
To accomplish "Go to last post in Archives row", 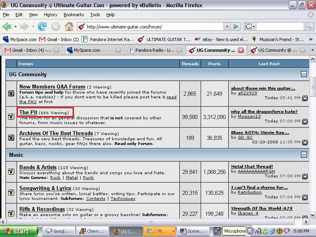I will tap(305, 143).
